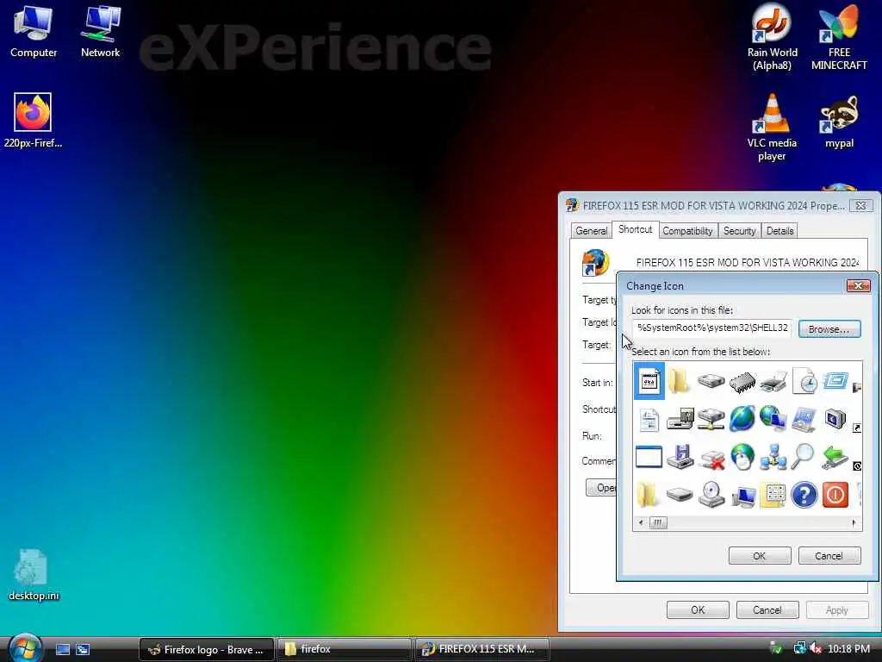
Task: Cancel the Change Icon dialog
Action: point(829,556)
